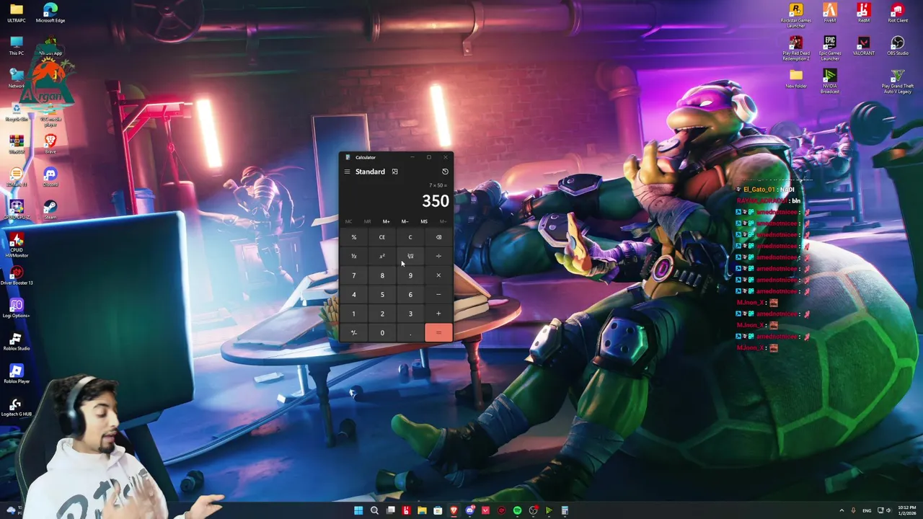
Task: Select the Microsoft Edge desktop shortcut
Action: pyautogui.click(x=50, y=13)
